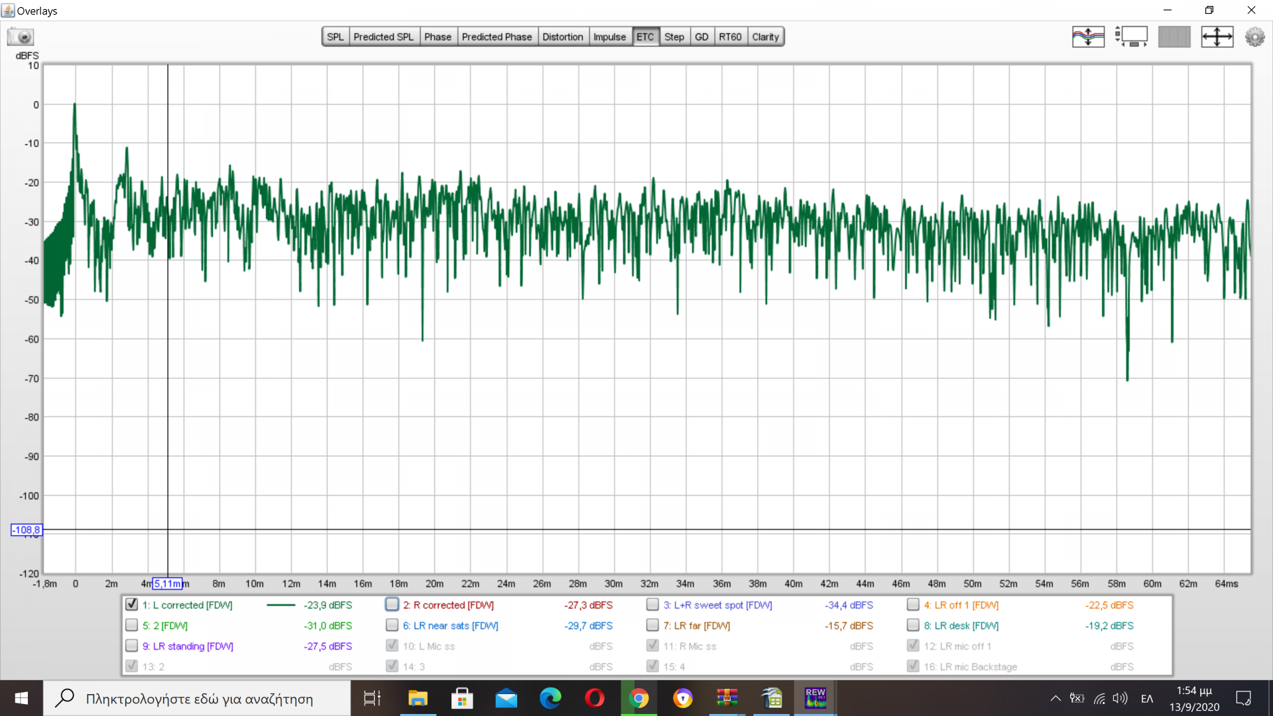Switch to the RT60 tab
Image resolution: width=1273 pixels, height=716 pixels.
point(730,36)
